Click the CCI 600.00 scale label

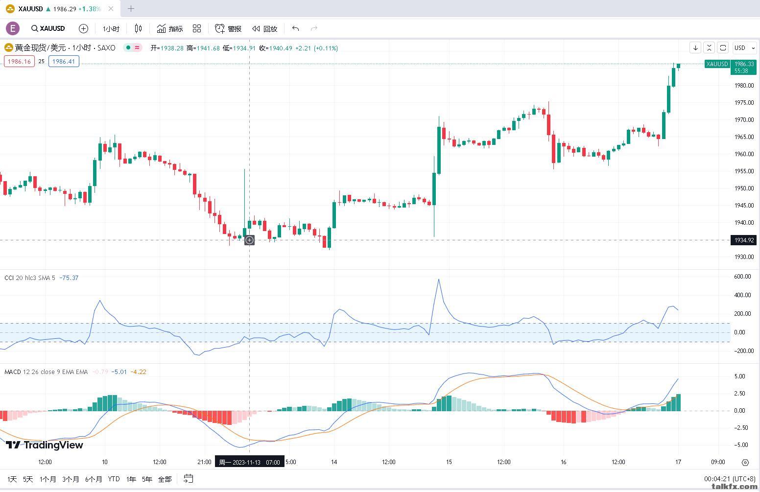[x=743, y=277]
